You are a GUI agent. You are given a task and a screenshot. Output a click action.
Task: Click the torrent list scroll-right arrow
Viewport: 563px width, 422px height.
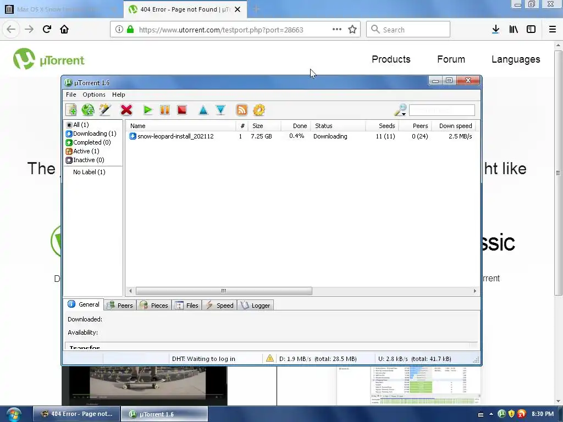point(474,291)
